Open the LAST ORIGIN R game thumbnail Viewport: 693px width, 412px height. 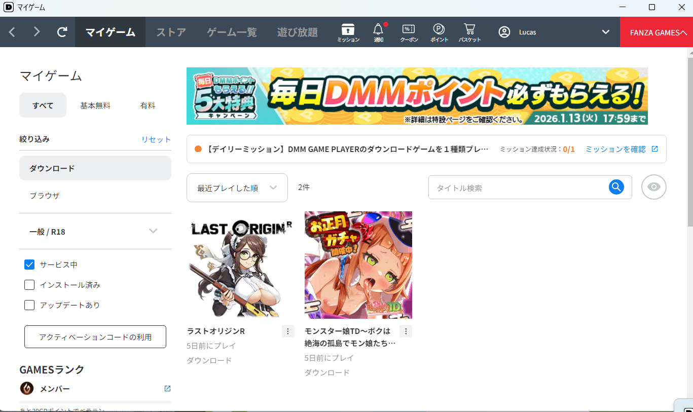pos(241,265)
